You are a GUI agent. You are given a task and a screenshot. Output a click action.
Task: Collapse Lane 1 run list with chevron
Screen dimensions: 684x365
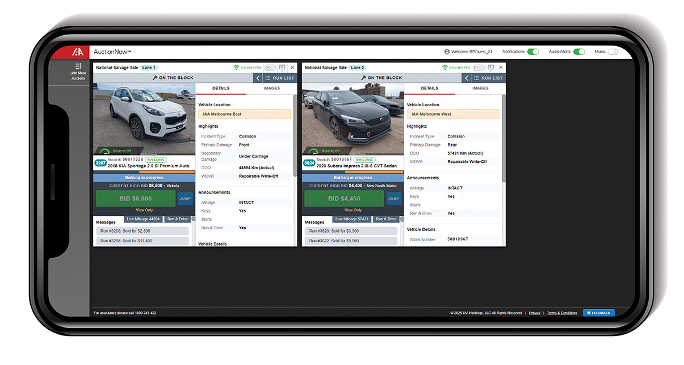click(258, 78)
